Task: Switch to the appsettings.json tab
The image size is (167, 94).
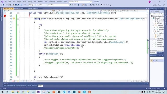Action: pos(19,9)
